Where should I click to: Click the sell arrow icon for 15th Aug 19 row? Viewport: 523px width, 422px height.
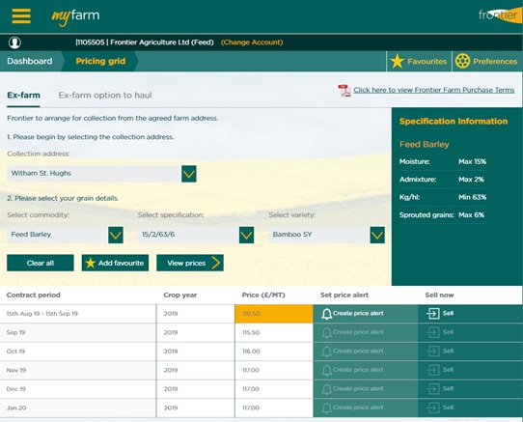[x=432, y=314]
